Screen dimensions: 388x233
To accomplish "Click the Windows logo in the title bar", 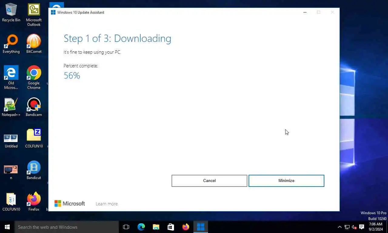I will point(53,12).
